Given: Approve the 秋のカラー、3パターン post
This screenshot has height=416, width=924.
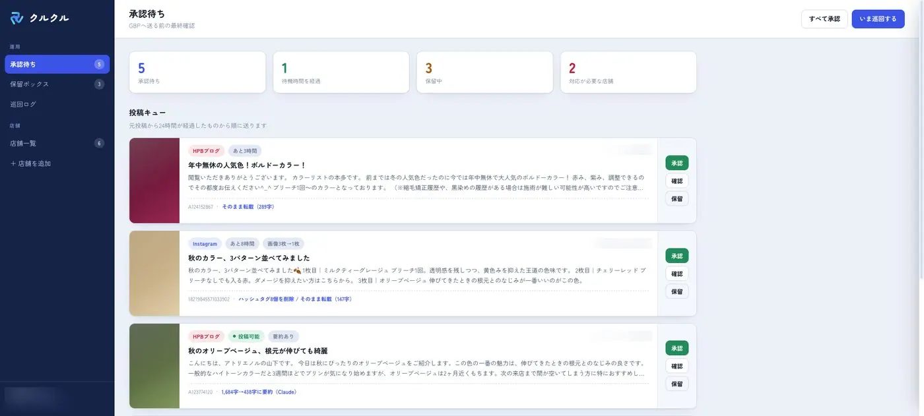Looking at the screenshot, I should [x=676, y=256].
